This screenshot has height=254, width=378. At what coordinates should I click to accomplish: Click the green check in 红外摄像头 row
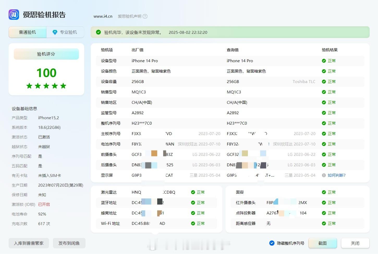point(324,203)
